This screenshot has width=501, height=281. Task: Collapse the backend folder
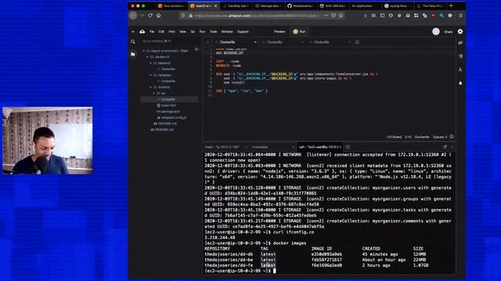151,63
